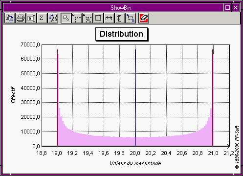Print the distribution chart
Viewport: 243px width, 176px height.
[21, 18]
